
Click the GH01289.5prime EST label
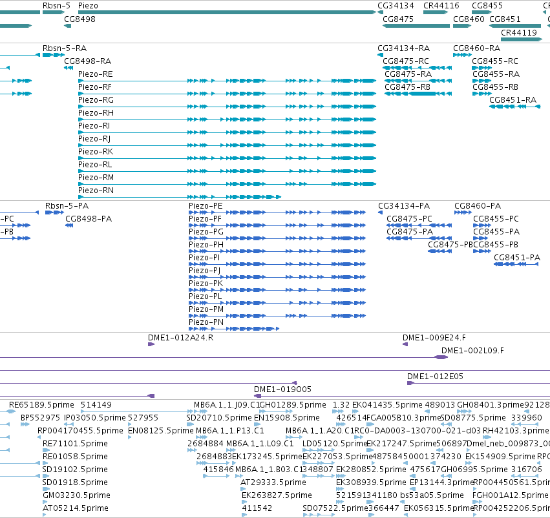point(293,405)
